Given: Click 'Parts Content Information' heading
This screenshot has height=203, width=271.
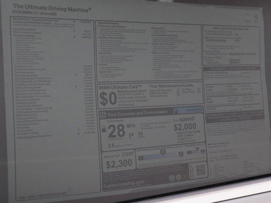Looking at the screenshot, I should pyautogui.click(x=231, y=29).
